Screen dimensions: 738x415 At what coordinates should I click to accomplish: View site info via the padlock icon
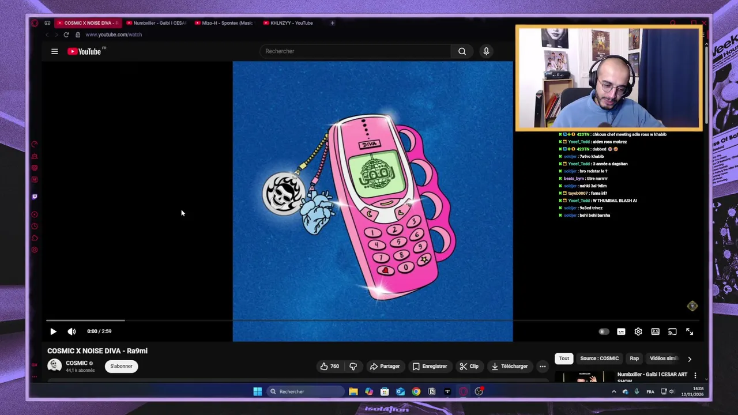coord(78,35)
